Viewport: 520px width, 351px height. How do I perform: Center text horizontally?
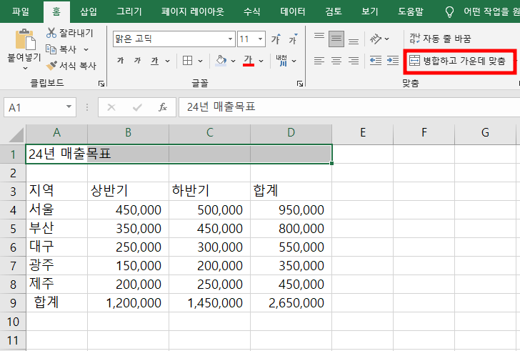tap(336, 61)
